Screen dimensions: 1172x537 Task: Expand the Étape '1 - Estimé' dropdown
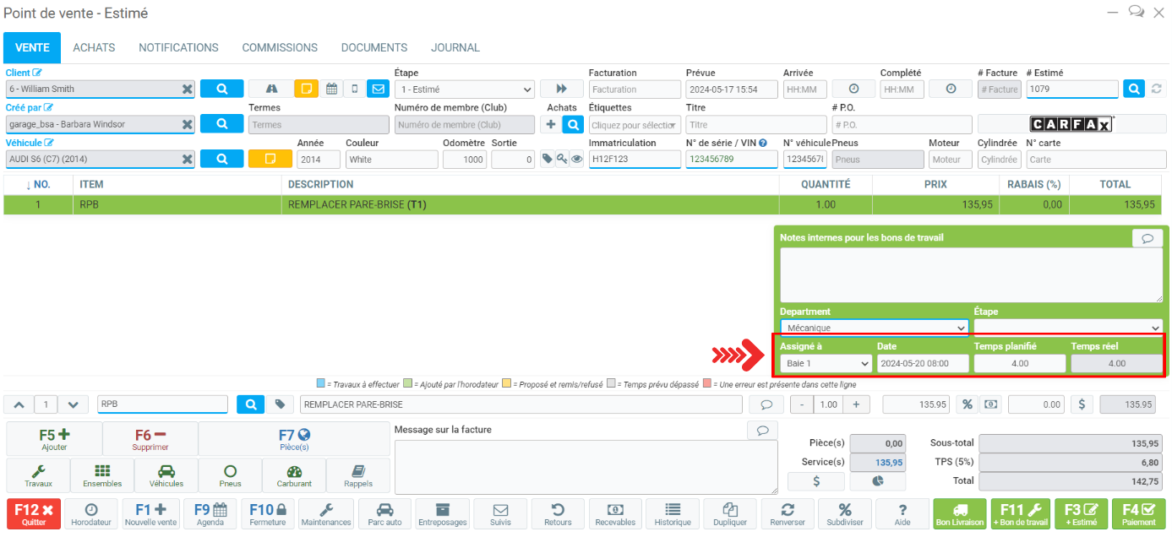tap(464, 89)
